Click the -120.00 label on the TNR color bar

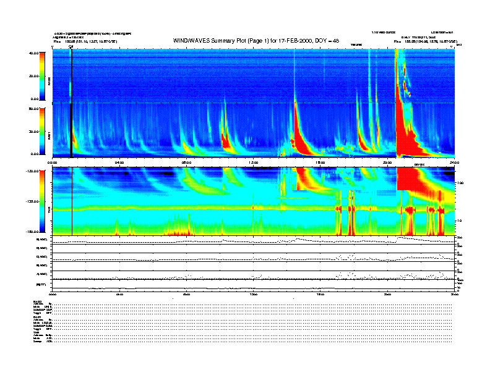32,171
